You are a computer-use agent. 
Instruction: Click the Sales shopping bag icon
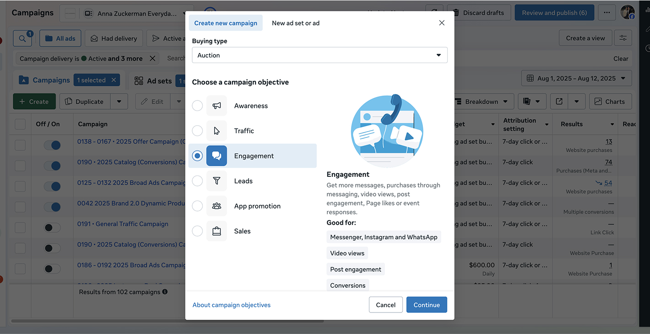coord(217,231)
